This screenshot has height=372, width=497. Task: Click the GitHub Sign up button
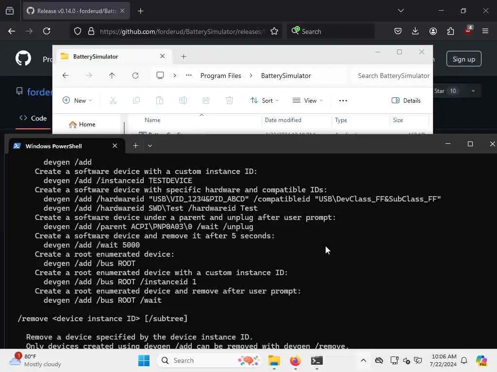click(x=464, y=59)
